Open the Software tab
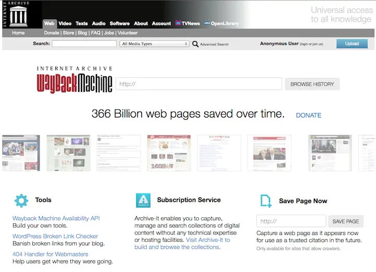Image resolution: width=376 pixels, height=272 pixels. point(120,23)
